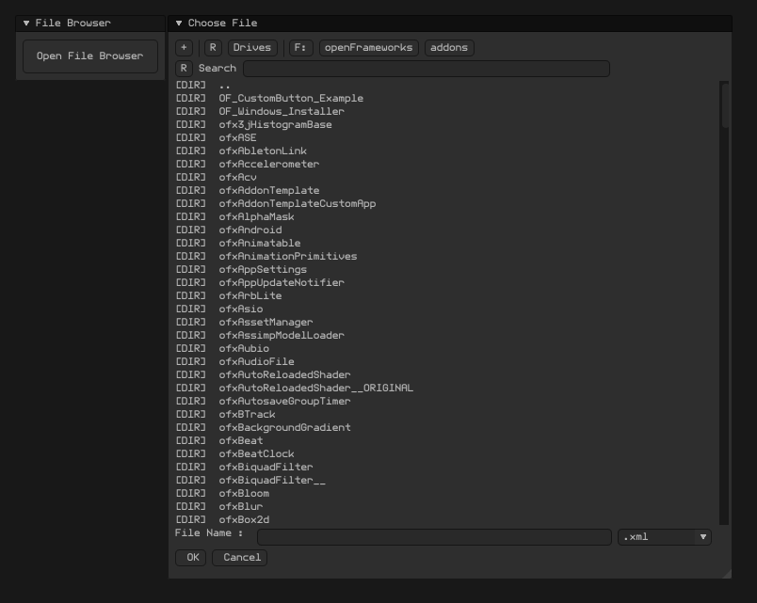Screen dimensions: 757x603
Task: Open the .xml file type dropdown
Action: pyautogui.click(x=665, y=537)
